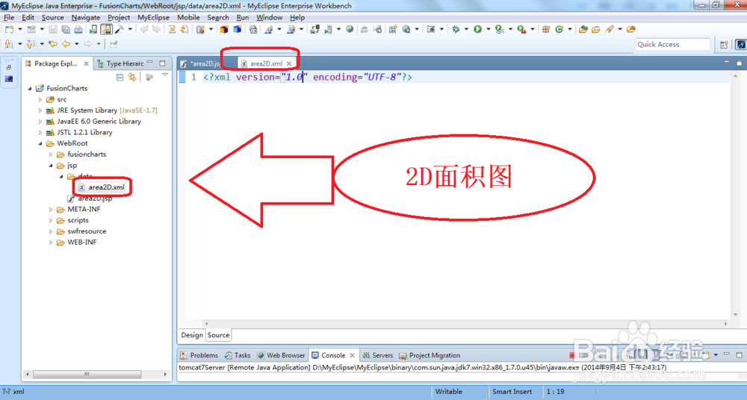Click the Writable status bar entry
747x400 pixels.
tap(449, 392)
